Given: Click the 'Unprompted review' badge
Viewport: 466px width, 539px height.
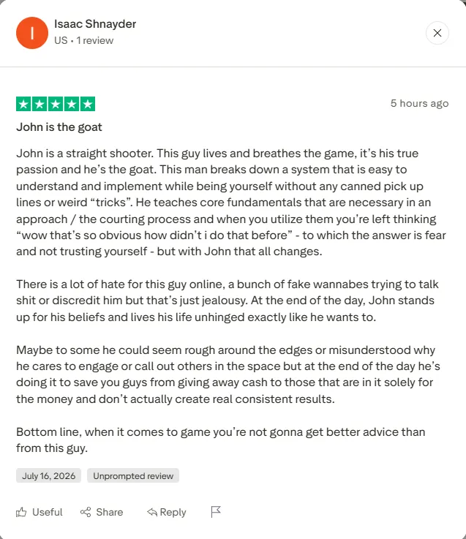Looking at the screenshot, I should 133,476.
